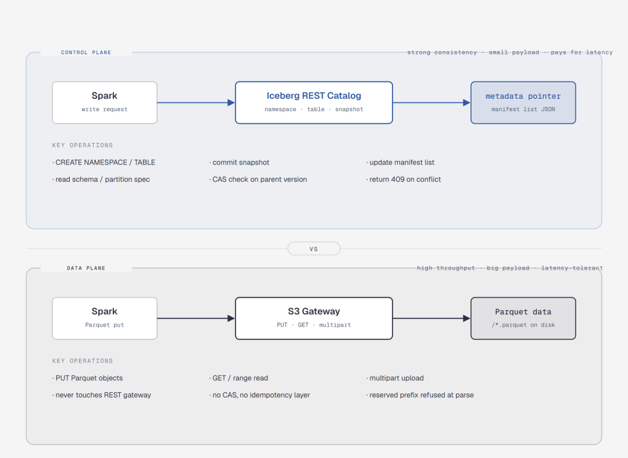Click 'commit snapshot' operation

click(239, 162)
